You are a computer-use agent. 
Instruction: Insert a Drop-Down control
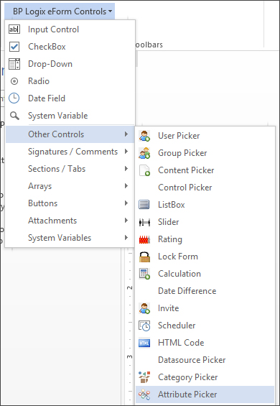tap(70, 64)
